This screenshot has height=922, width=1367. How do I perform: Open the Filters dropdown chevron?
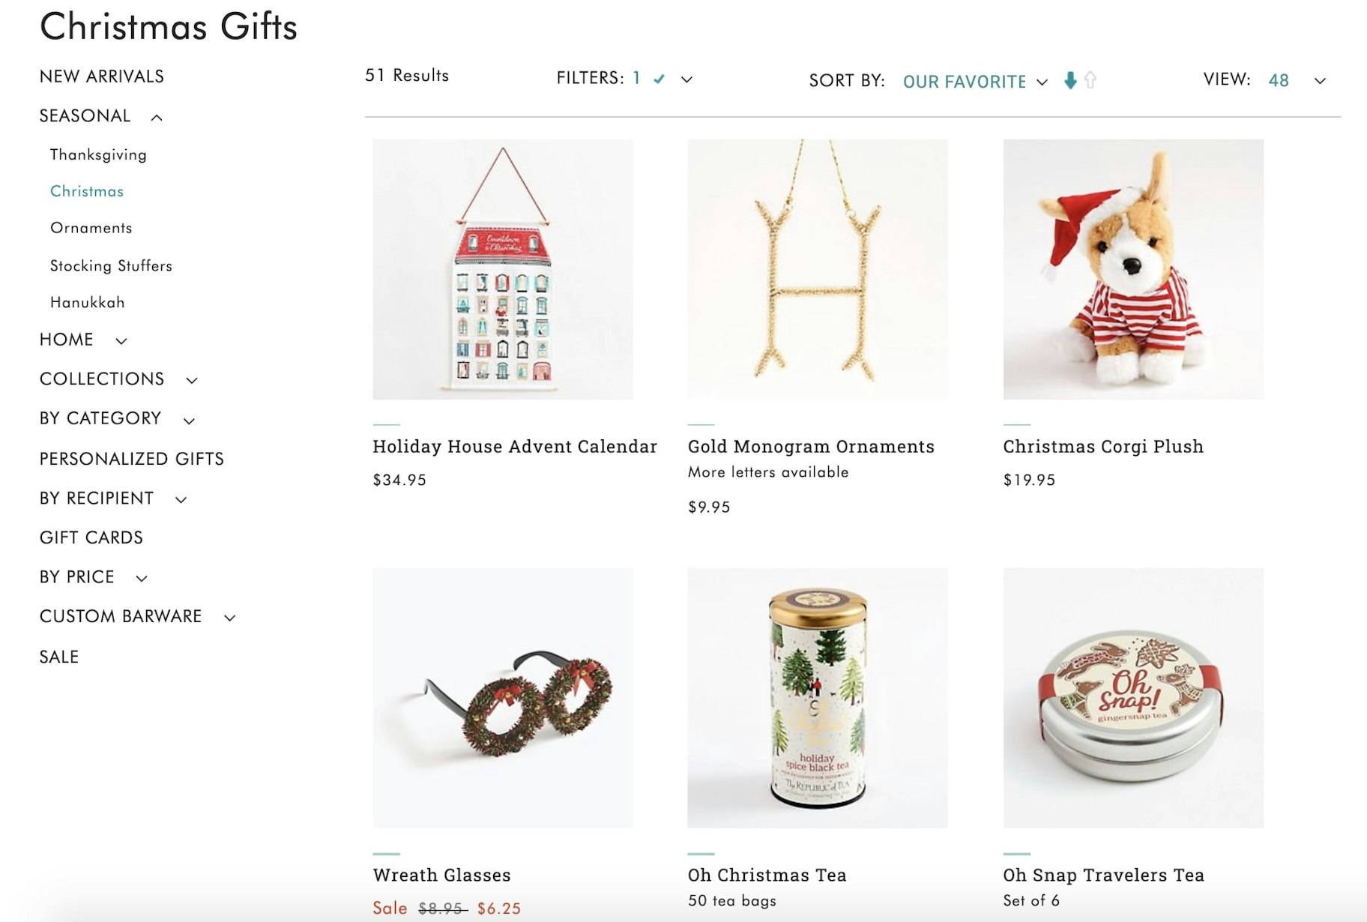pyautogui.click(x=686, y=79)
